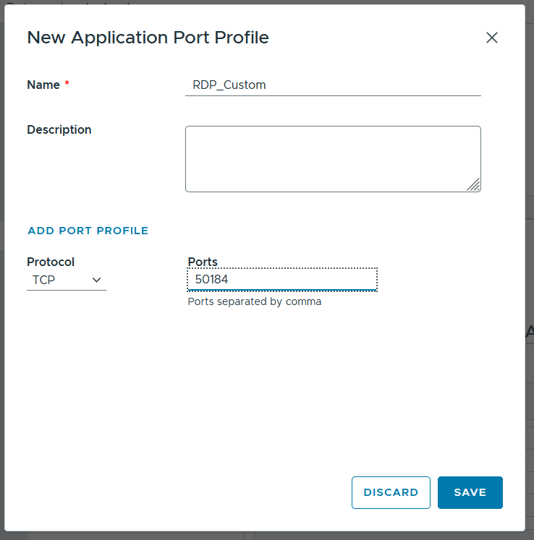Click the Ports label above the input
The image size is (534, 540).
point(203,262)
